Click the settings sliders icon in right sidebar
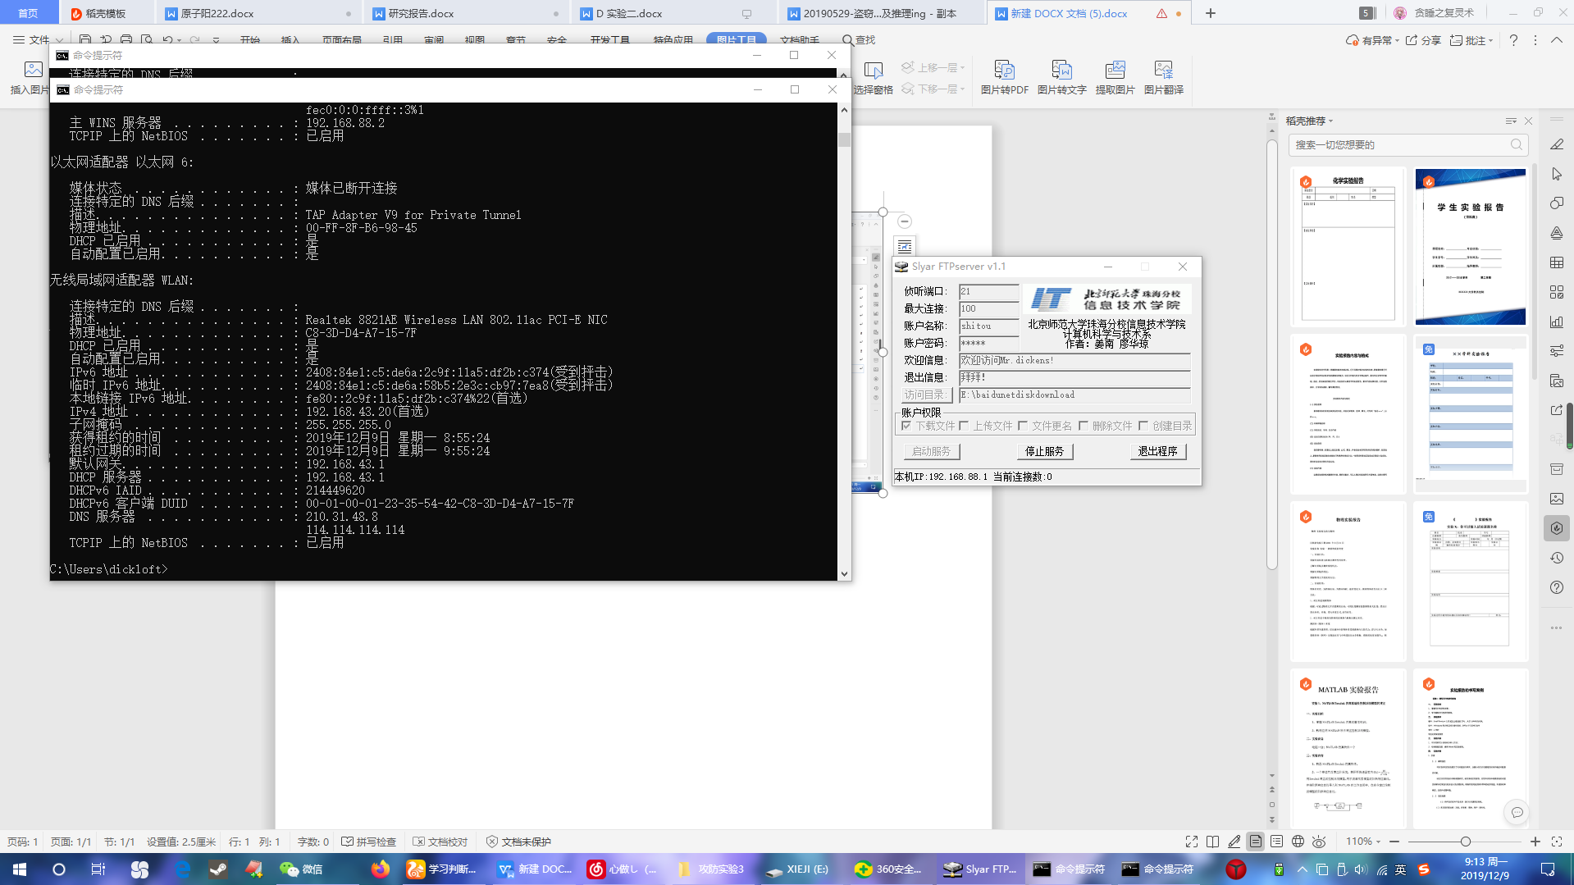Screen dimensions: 1574x885 coord(1557,351)
